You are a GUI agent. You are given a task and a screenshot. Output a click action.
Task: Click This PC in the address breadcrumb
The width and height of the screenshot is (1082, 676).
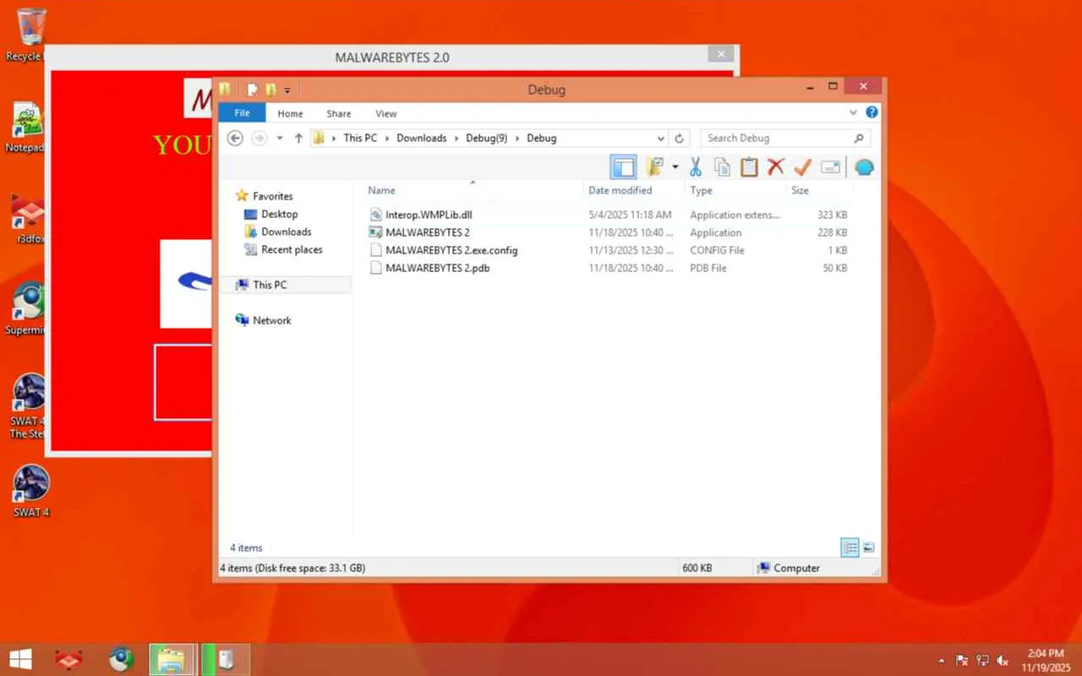tap(360, 138)
